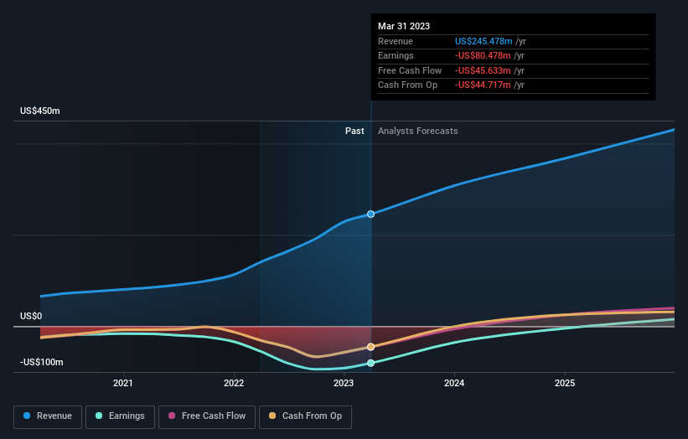
Task: Click the 2024 x-axis label
Action: coord(454,384)
